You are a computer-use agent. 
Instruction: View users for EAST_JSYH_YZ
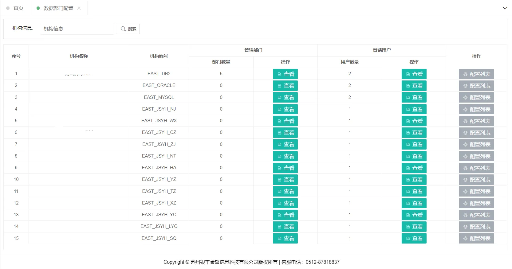414,180
